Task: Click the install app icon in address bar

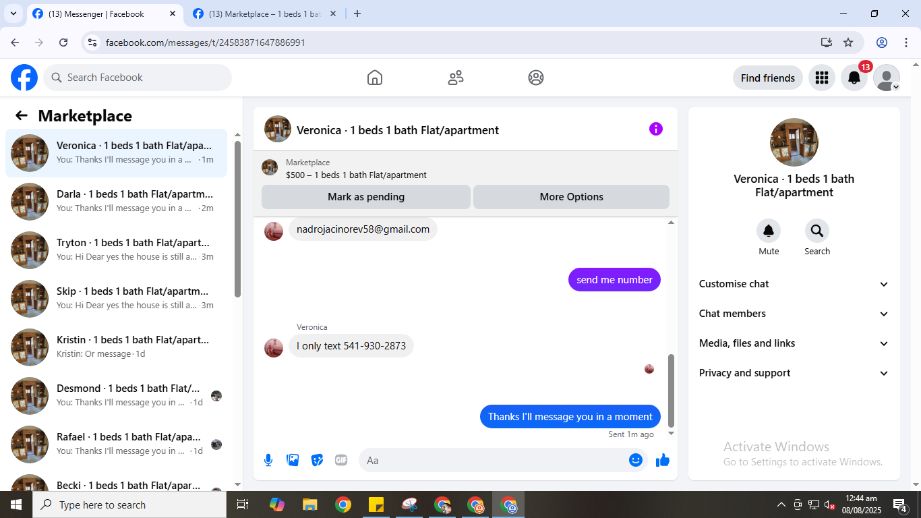Action: click(x=827, y=42)
